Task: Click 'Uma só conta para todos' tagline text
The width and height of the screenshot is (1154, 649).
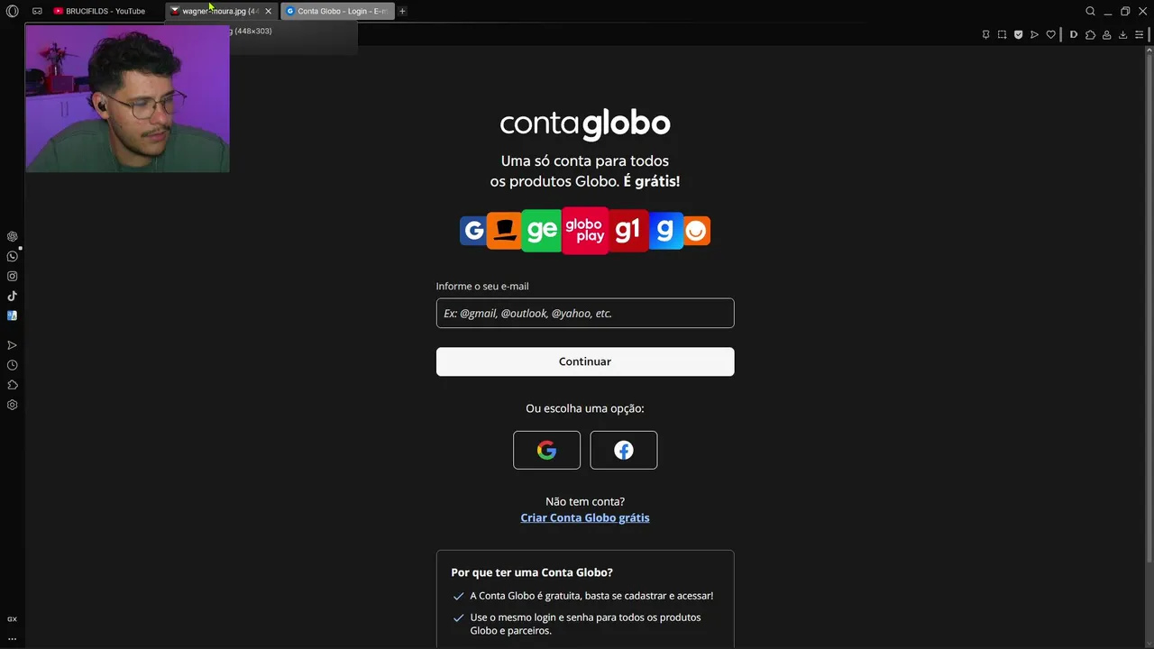Action: (x=585, y=160)
